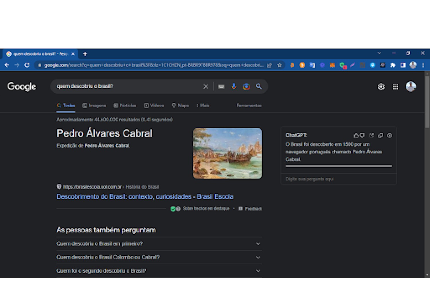The width and height of the screenshot is (430, 287).
Task: Open the Cabral landing painting thumbnail
Action: pyautogui.click(x=228, y=154)
